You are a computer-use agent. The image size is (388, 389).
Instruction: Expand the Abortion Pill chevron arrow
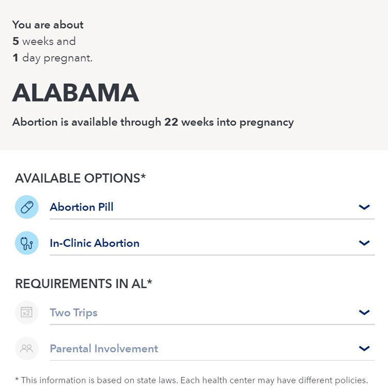364,207
